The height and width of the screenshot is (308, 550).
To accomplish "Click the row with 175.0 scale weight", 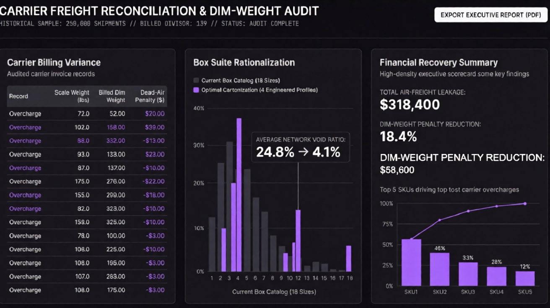I will 87,182.
